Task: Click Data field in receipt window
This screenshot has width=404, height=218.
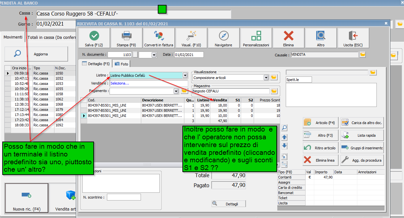Action: [189, 55]
